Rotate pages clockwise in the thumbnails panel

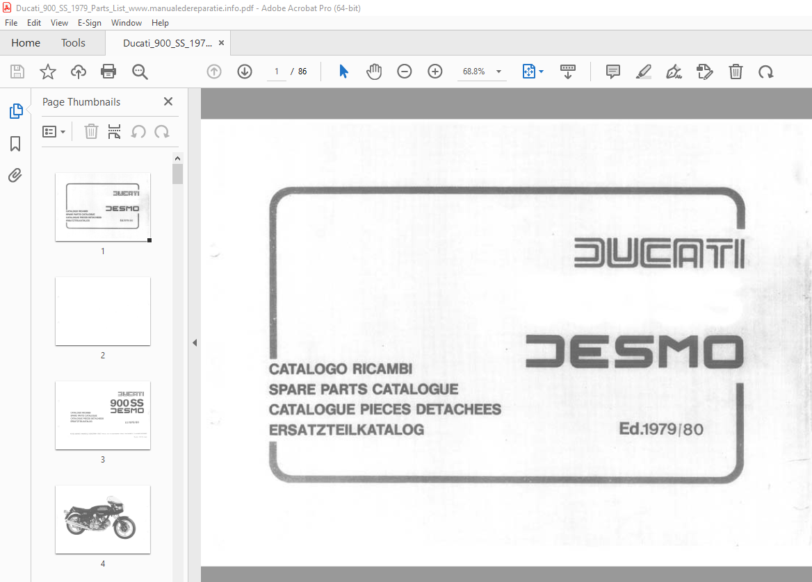tap(161, 132)
